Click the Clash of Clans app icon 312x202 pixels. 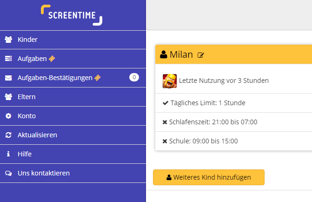[170, 81]
